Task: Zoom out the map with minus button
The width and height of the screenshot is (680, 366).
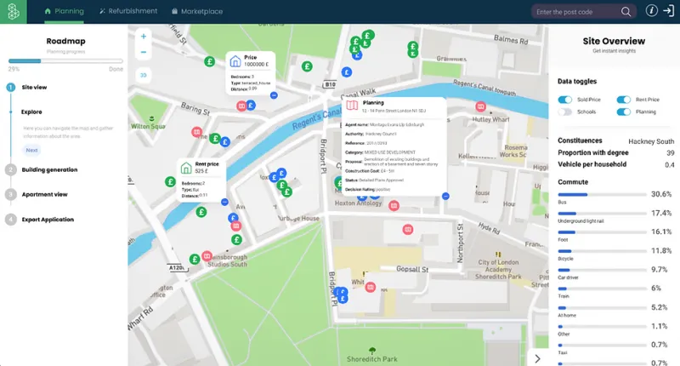Action: [x=143, y=52]
